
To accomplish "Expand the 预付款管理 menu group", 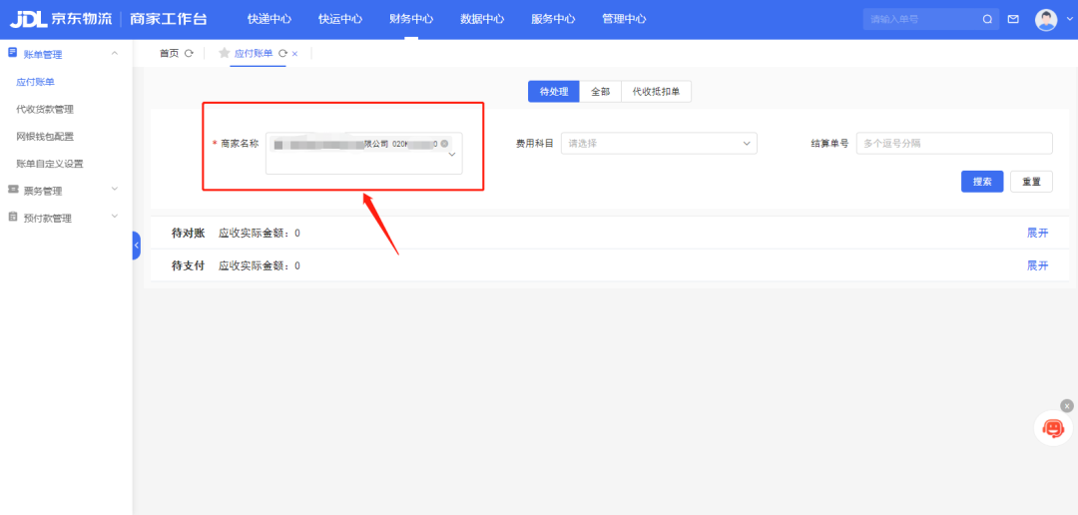I will tap(115, 217).
